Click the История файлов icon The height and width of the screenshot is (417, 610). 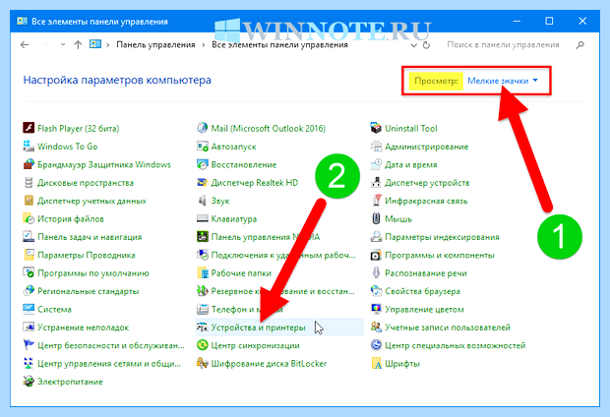pos(29,218)
